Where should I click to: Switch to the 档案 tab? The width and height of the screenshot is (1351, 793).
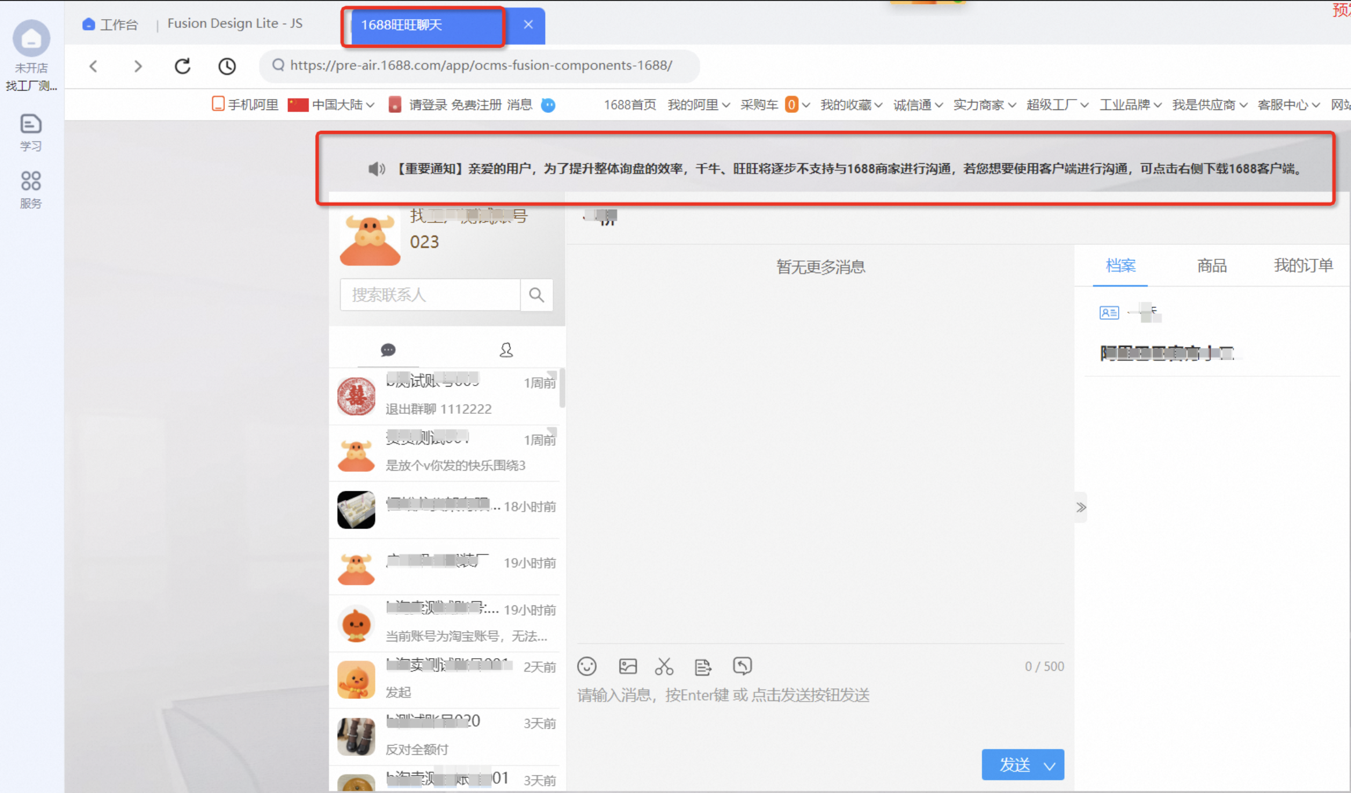click(1120, 266)
